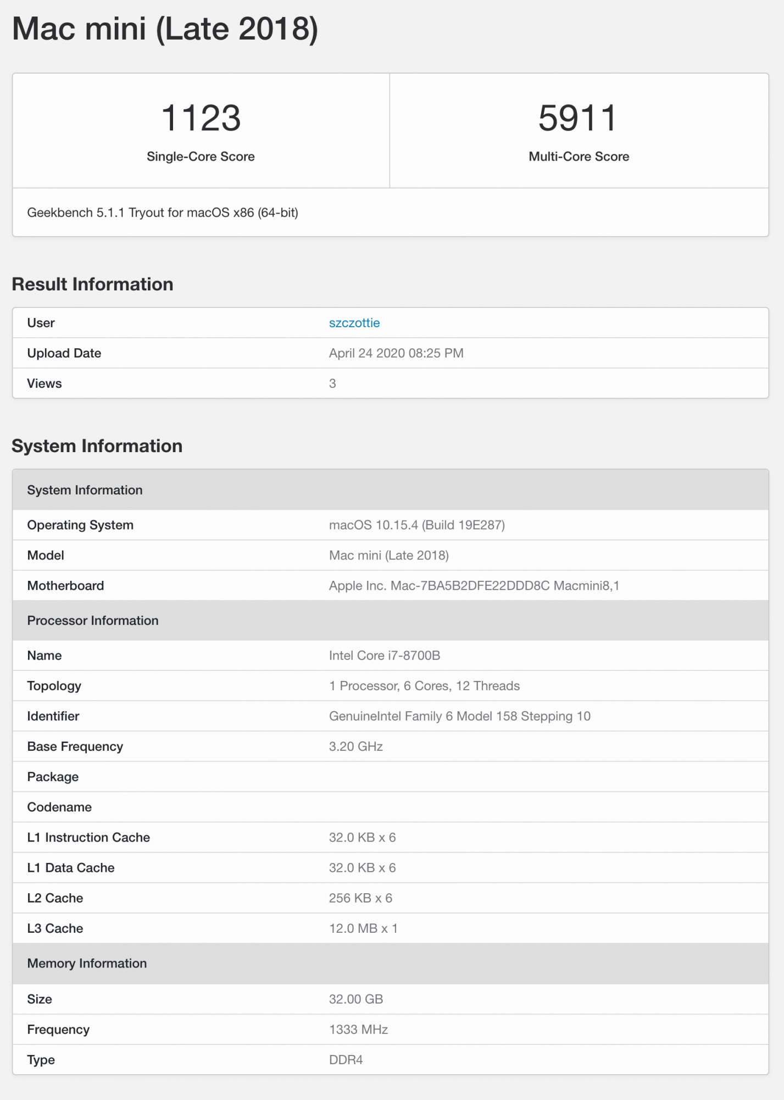This screenshot has height=1100, width=784.
Task: Click the Result Information heading
Action: click(92, 284)
